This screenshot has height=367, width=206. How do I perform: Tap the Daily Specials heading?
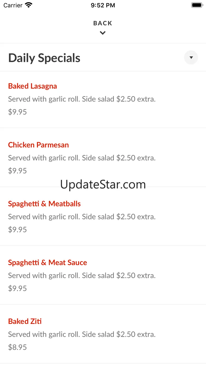44,58
